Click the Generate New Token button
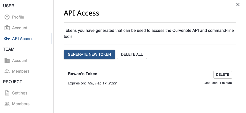This screenshot has width=246, height=113. 89,54
